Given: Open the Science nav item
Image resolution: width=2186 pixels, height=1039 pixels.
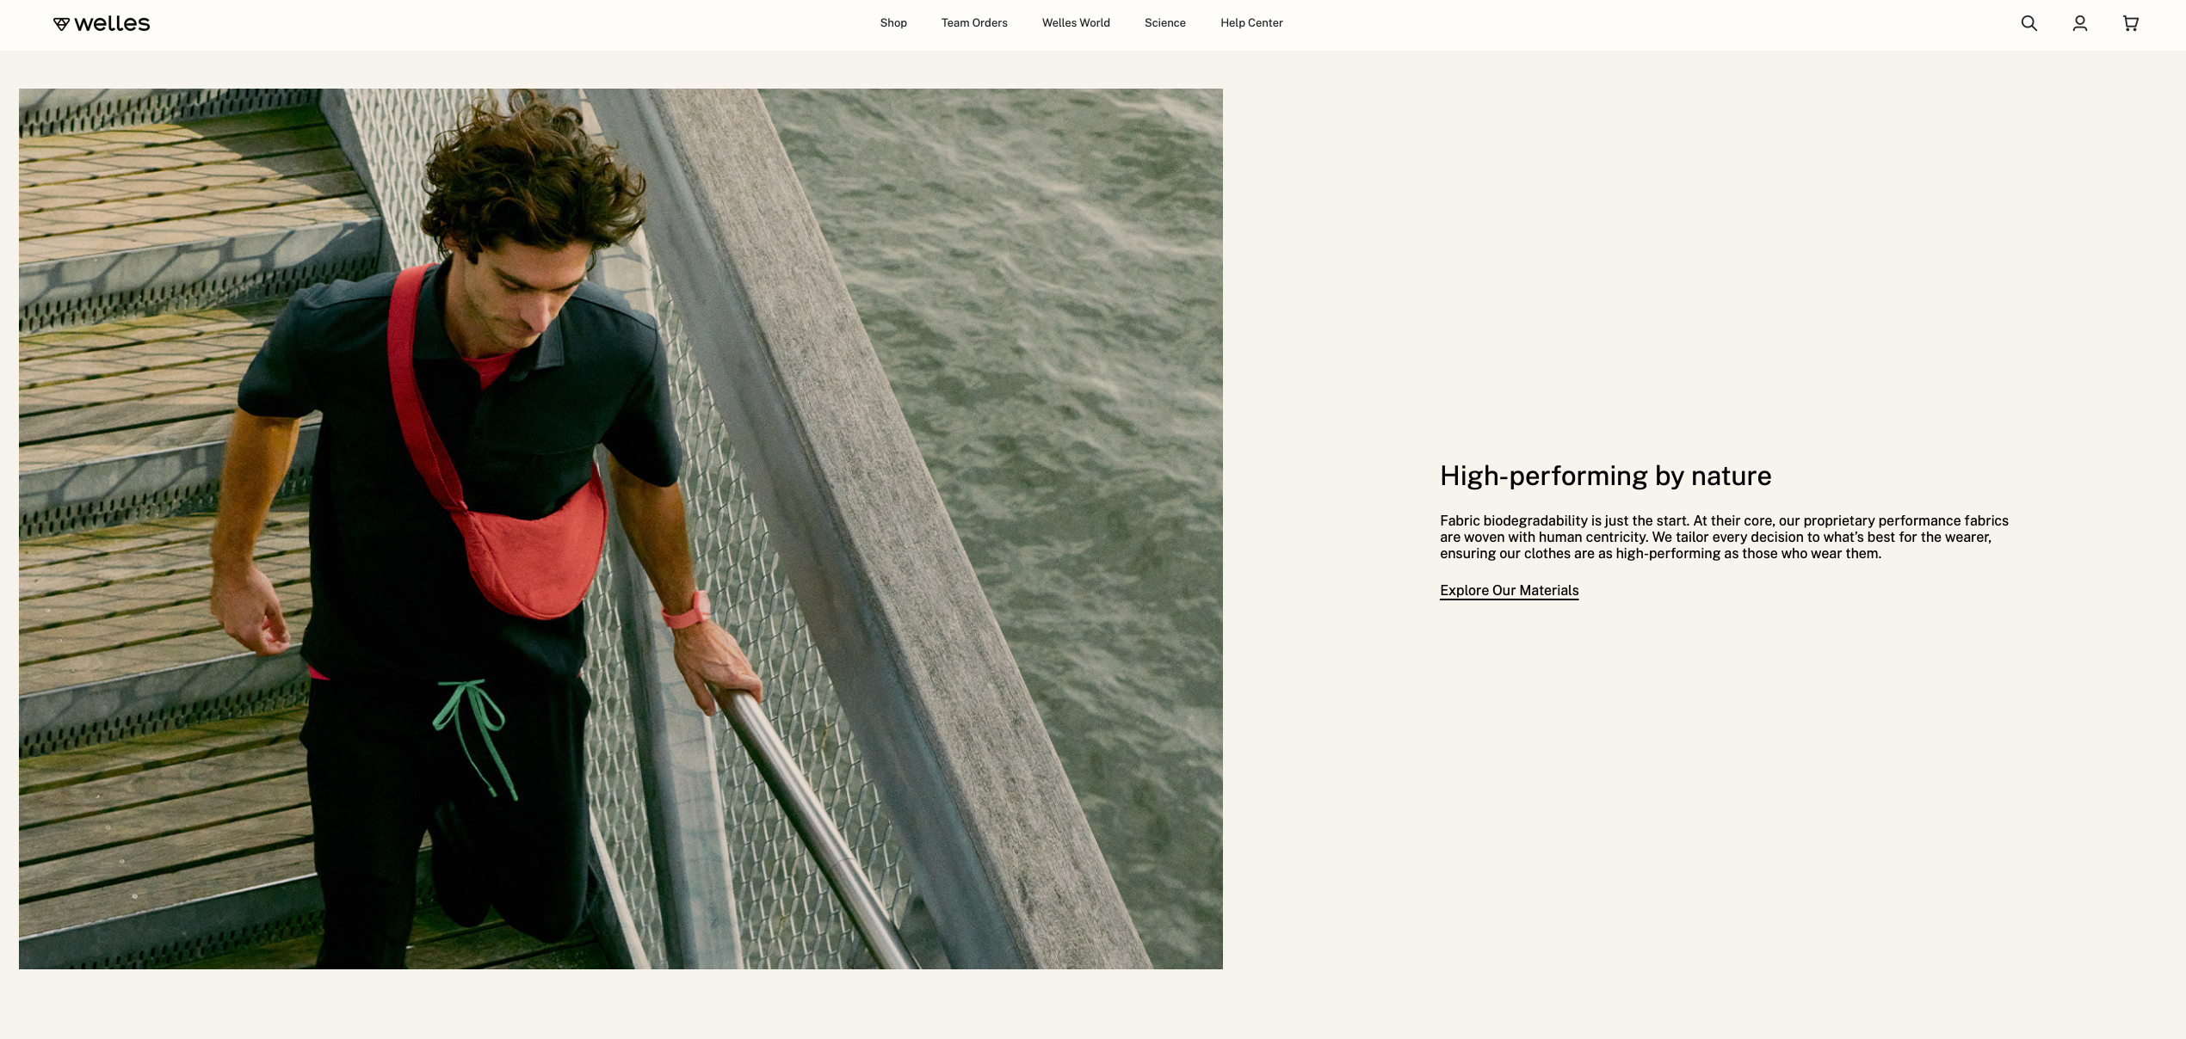Looking at the screenshot, I should point(1164,23).
